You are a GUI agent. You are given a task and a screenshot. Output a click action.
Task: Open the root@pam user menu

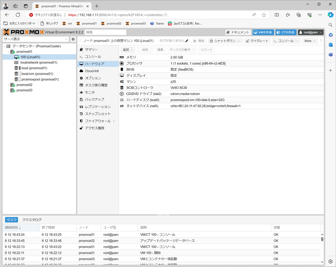tap(311, 33)
